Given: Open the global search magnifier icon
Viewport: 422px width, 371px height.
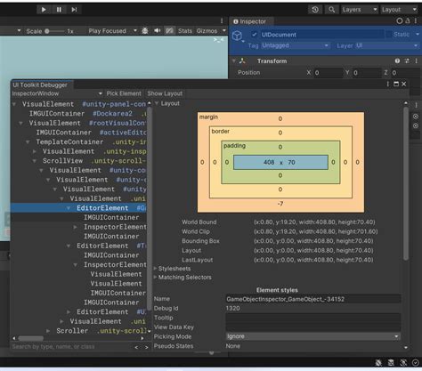Looking at the screenshot, I should click(331, 10).
